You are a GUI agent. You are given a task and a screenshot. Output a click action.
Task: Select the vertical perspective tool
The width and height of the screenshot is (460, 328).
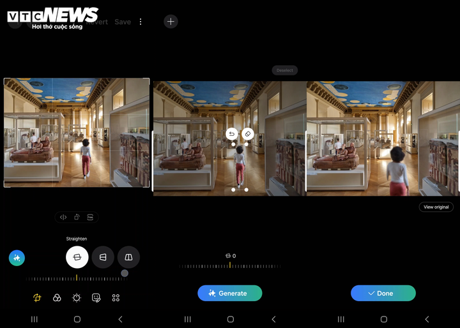point(128,257)
